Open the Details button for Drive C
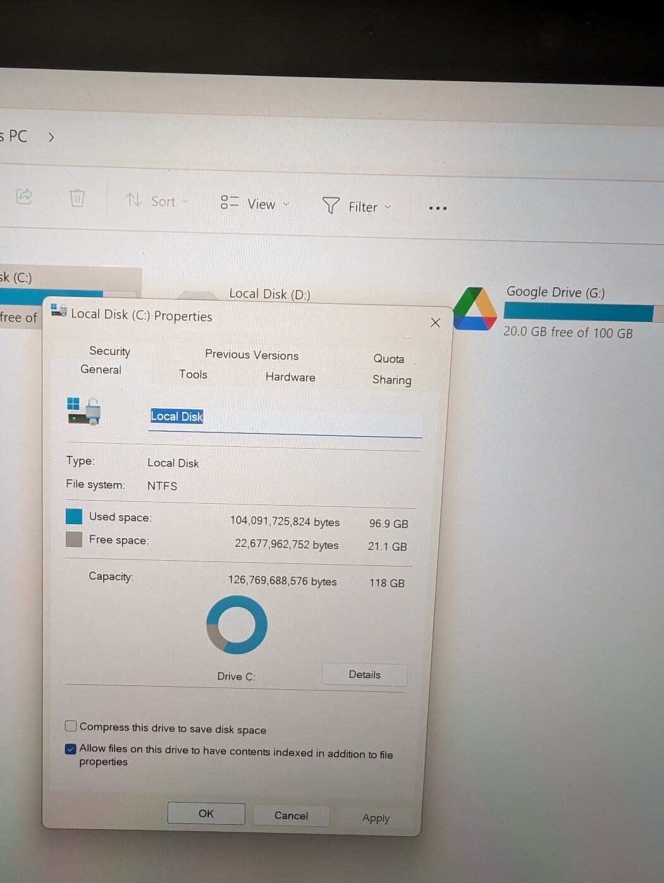Image resolution: width=664 pixels, height=883 pixels. tap(364, 675)
